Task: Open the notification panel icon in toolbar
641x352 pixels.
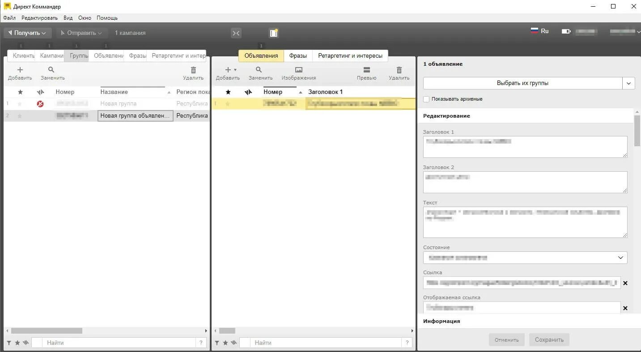Action: tap(273, 33)
